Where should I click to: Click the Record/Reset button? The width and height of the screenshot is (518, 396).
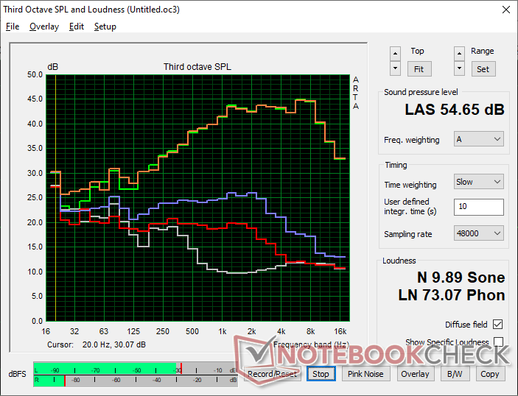pos(273,374)
